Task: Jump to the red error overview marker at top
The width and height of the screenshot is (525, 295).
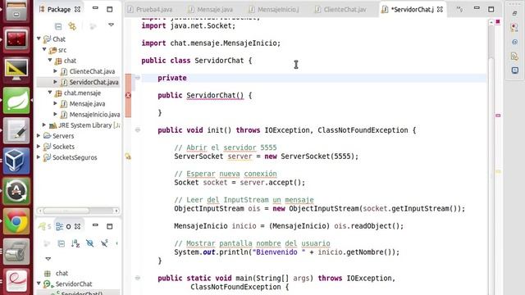Action: [498, 22]
